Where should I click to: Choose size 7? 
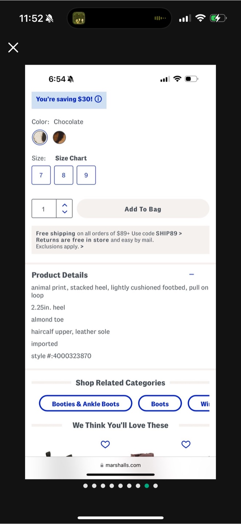point(41,175)
